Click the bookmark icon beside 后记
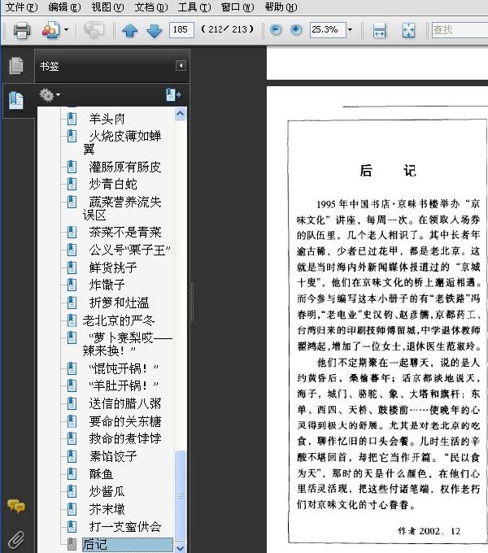 coord(72,544)
